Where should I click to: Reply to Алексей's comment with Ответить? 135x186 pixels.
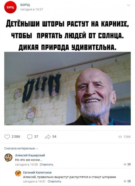47,165
